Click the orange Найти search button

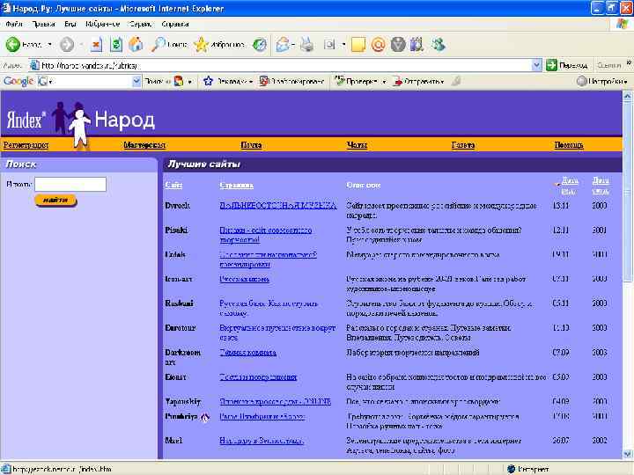click(55, 201)
